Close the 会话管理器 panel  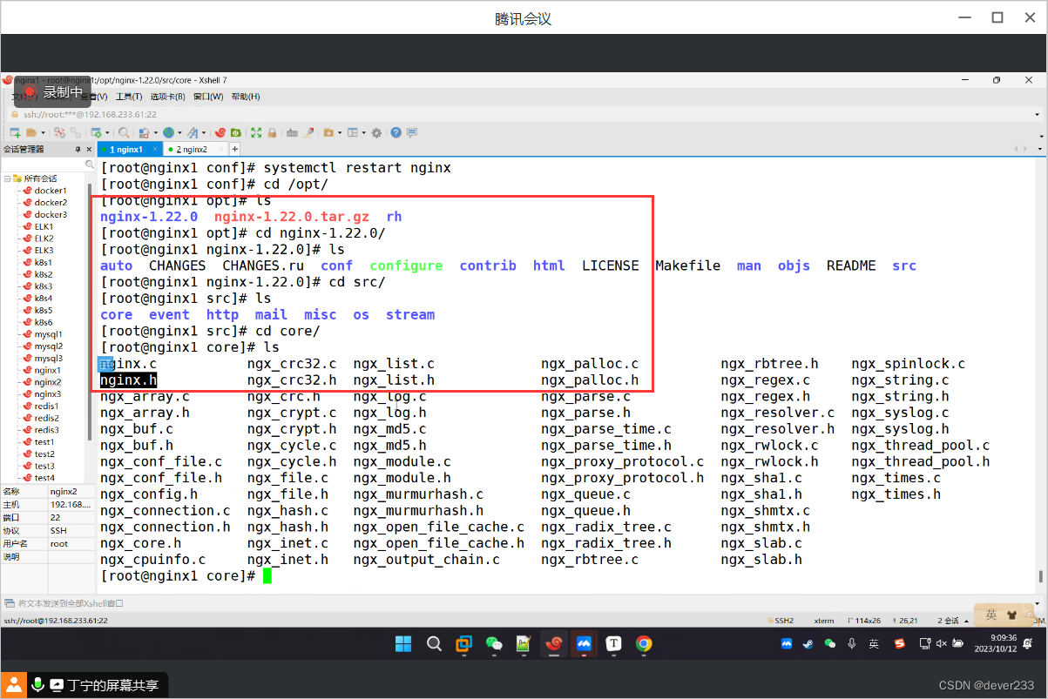coord(89,150)
